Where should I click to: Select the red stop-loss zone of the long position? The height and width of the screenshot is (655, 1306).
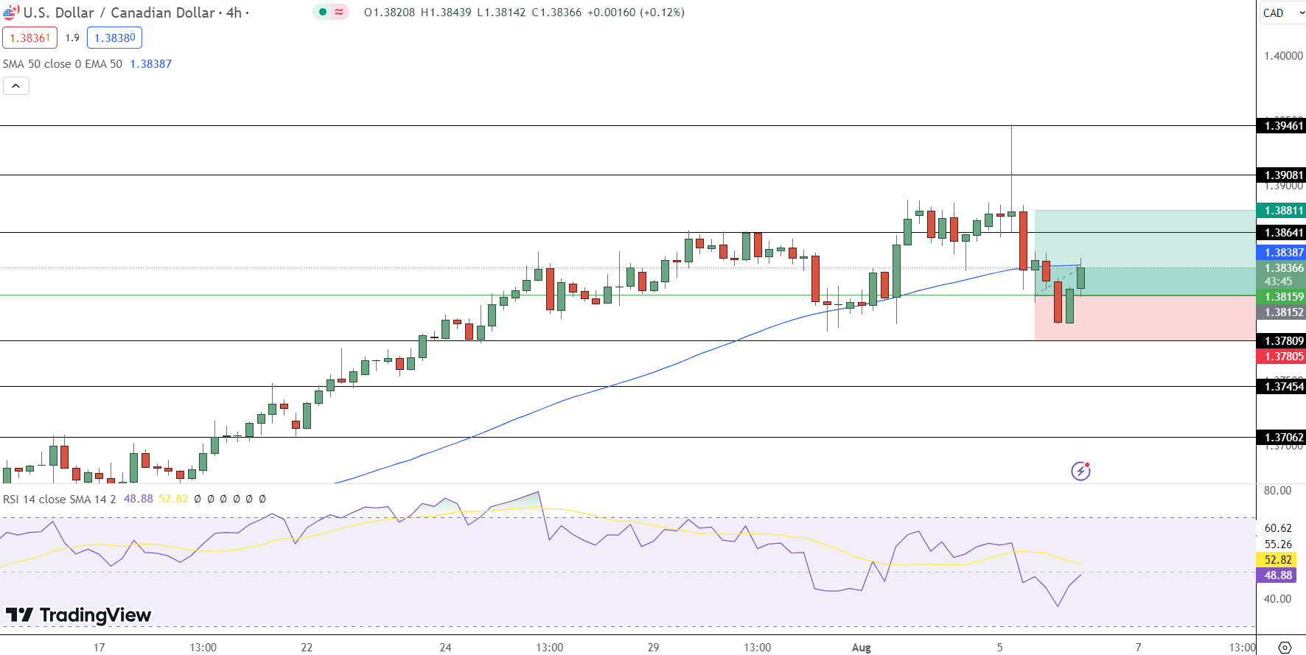(x=1145, y=318)
